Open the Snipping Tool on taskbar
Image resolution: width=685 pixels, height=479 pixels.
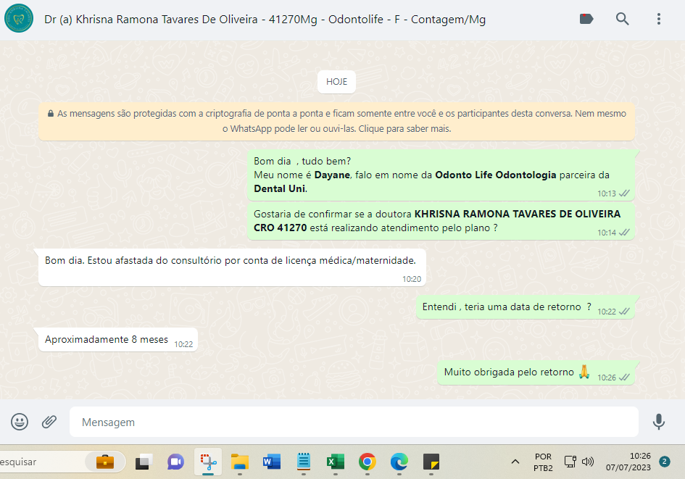pyautogui.click(x=208, y=462)
